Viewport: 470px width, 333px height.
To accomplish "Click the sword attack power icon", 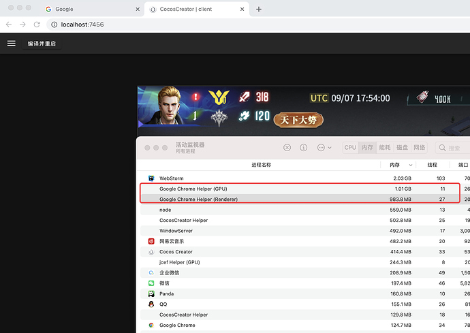I will click(x=245, y=97).
